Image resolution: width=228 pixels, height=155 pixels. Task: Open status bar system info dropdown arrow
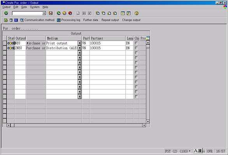(189, 151)
